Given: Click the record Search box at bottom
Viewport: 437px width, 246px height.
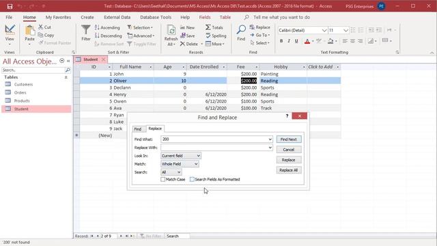Looking at the screenshot, I should (x=178, y=236).
